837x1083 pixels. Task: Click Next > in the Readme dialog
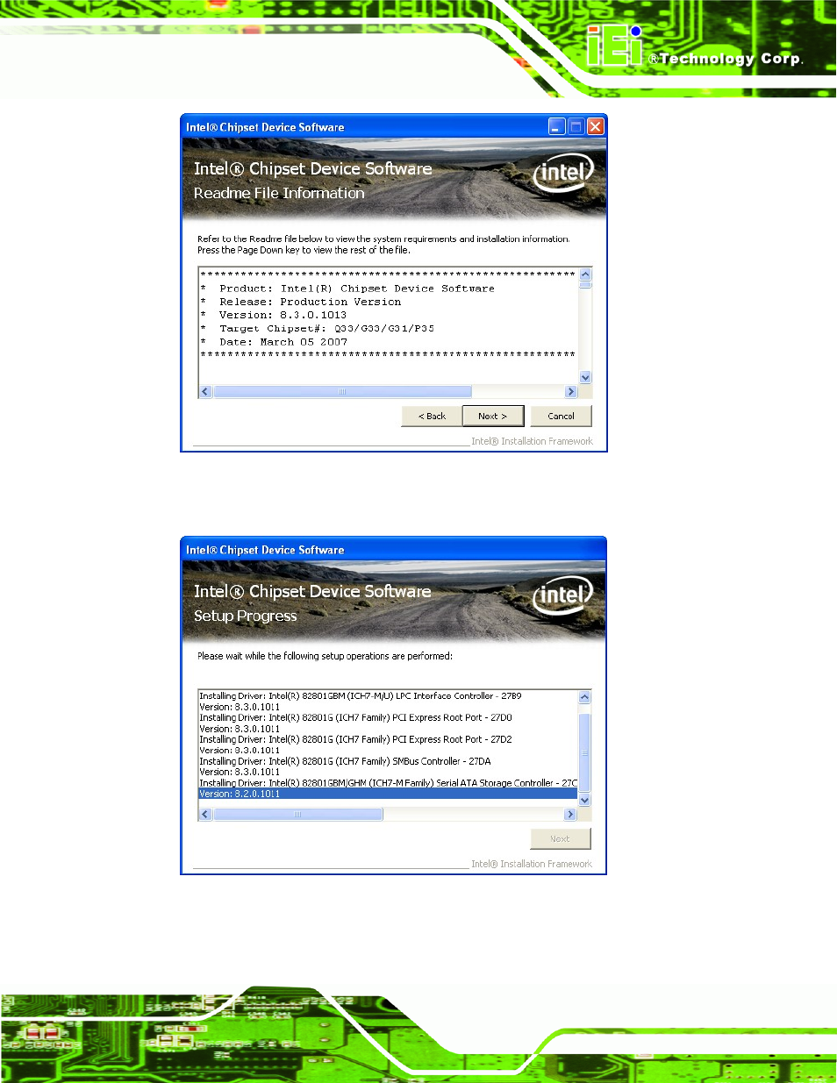click(492, 417)
